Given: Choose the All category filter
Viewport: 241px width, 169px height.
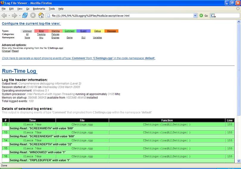Looking at the screenshot, I should [27, 34].
